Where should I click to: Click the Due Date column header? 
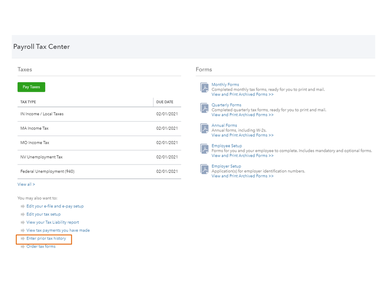(x=165, y=102)
